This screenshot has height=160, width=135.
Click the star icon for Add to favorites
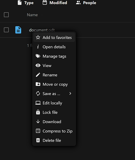38,37
